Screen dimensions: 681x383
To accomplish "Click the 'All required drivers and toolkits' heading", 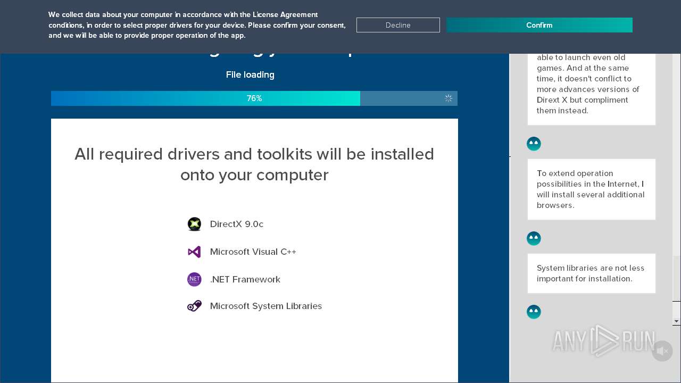I will coord(254,164).
